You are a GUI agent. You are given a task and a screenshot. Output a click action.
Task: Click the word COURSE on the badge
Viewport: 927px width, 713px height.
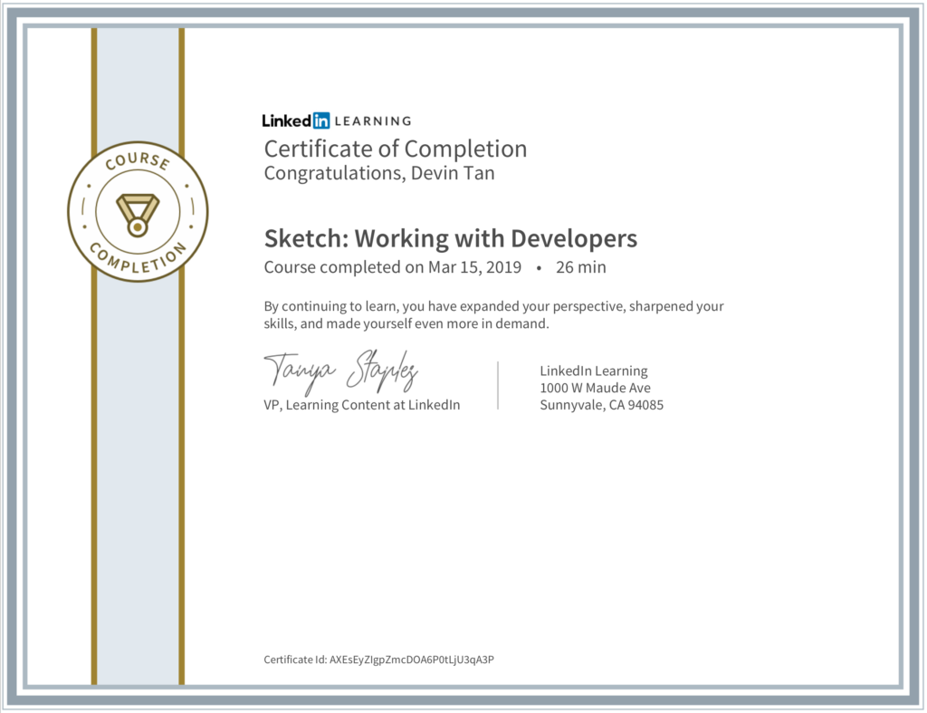(x=137, y=164)
